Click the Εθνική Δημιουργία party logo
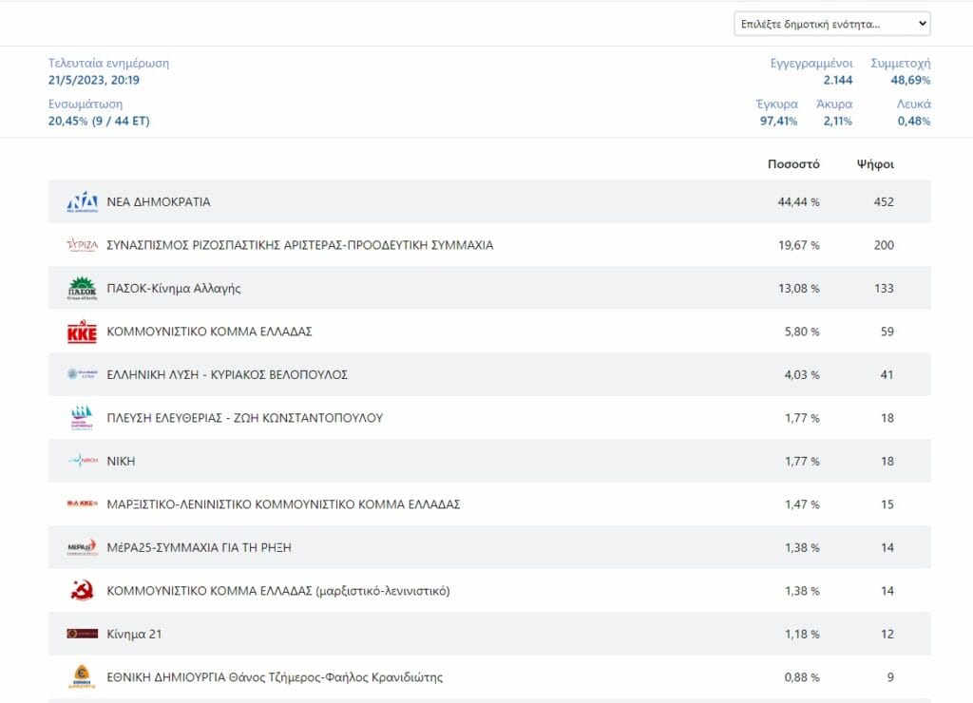The width and height of the screenshot is (973, 703). [x=83, y=677]
